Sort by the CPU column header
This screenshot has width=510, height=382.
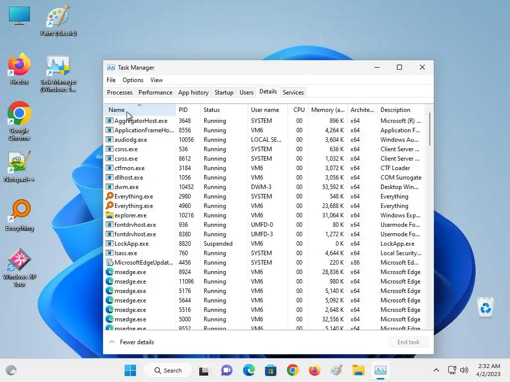pos(298,110)
